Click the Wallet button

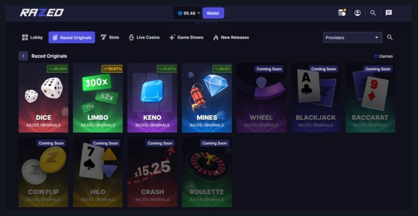point(213,13)
